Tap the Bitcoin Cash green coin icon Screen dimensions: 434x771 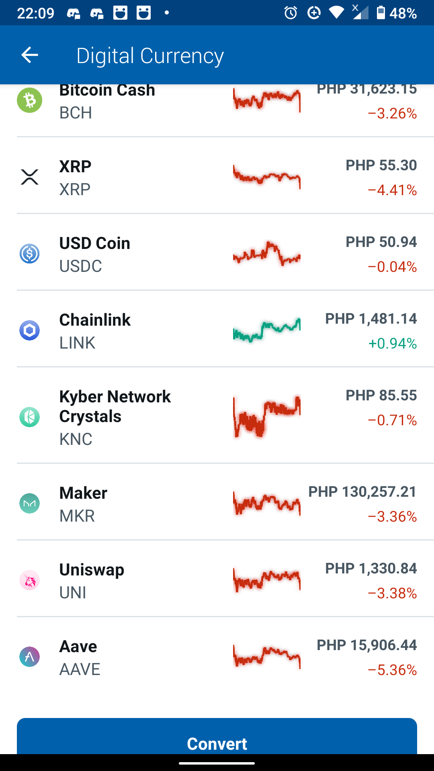pyautogui.click(x=30, y=100)
